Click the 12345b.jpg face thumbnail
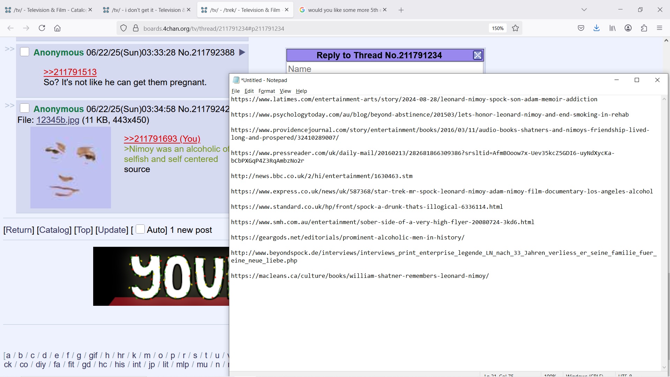 (70, 168)
